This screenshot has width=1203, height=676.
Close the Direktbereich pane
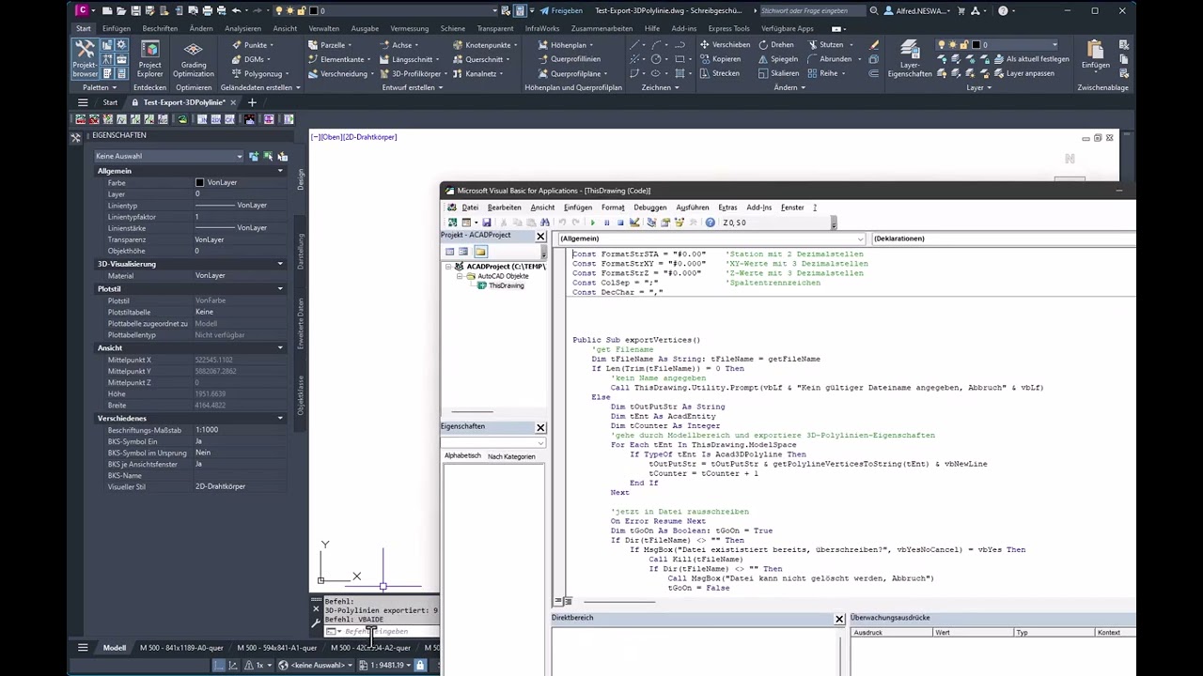pos(839,619)
